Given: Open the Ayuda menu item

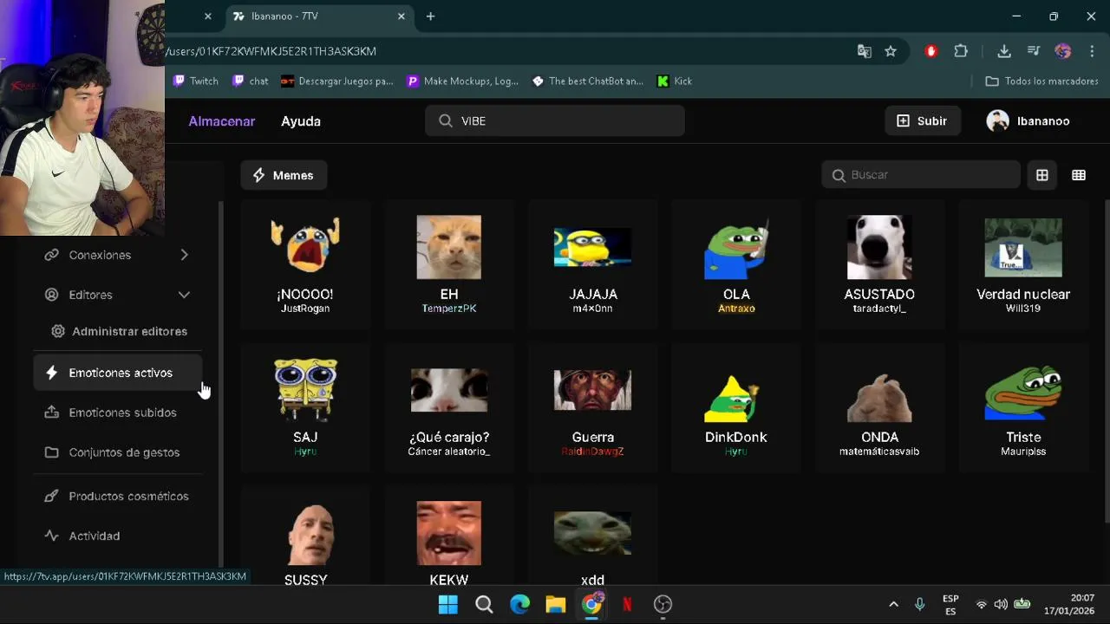Looking at the screenshot, I should pos(301,121).
